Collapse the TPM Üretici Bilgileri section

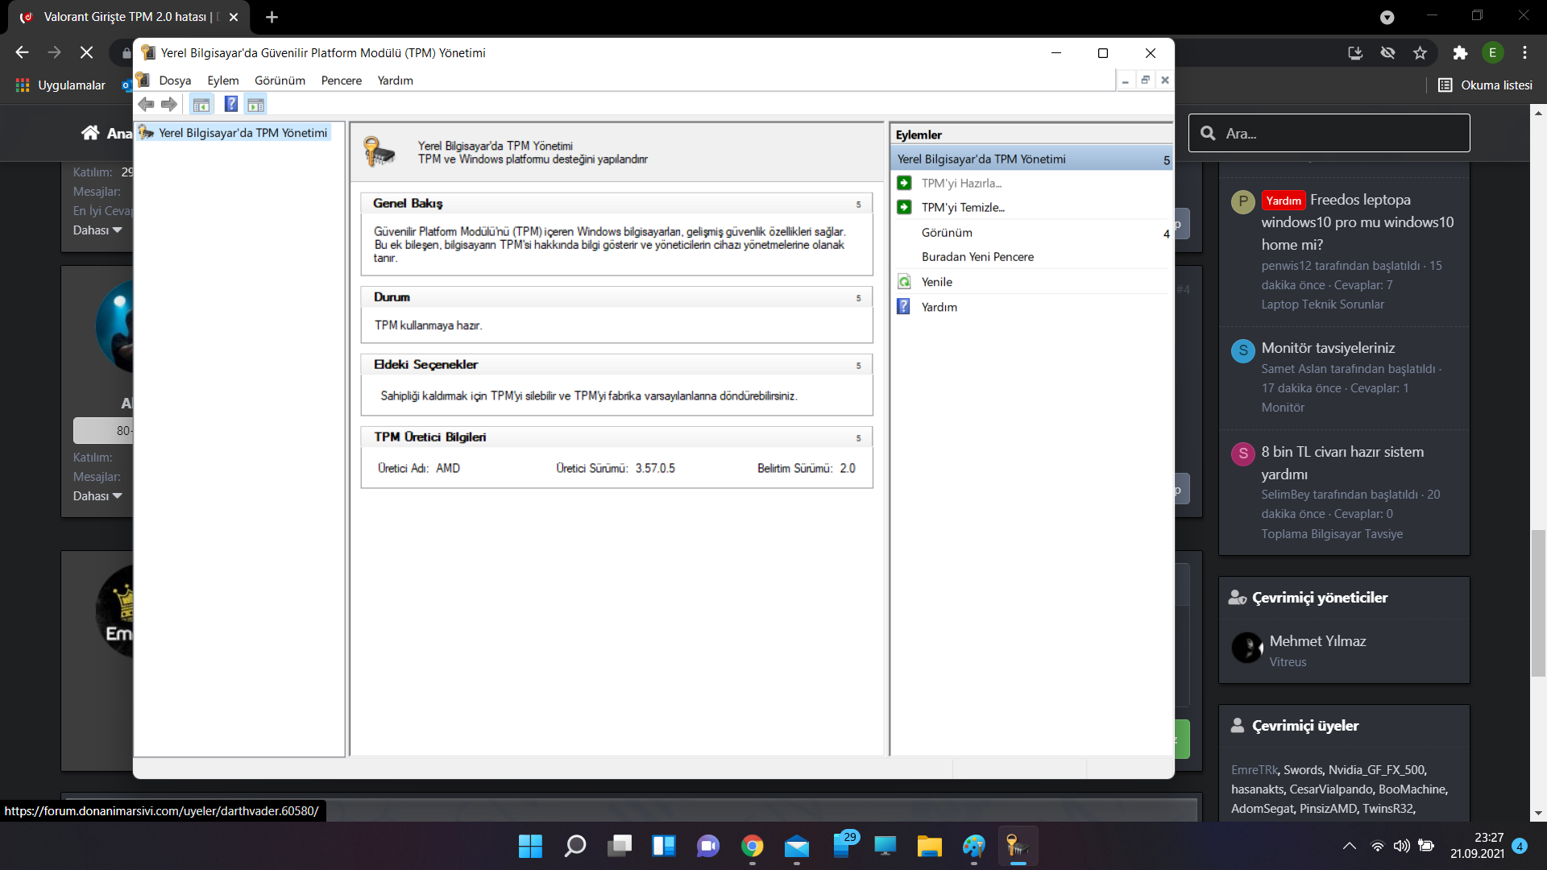pos(858,438)
